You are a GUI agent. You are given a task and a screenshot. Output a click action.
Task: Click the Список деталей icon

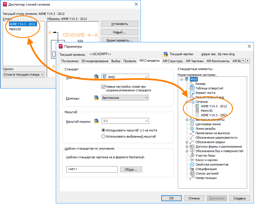(192, 173)
